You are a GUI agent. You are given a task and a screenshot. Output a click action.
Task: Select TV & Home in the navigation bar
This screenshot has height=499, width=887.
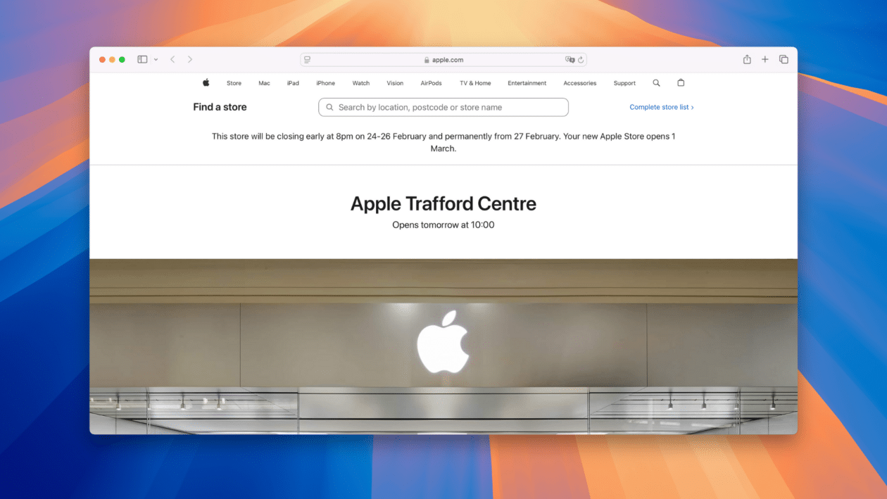point(475,83)
